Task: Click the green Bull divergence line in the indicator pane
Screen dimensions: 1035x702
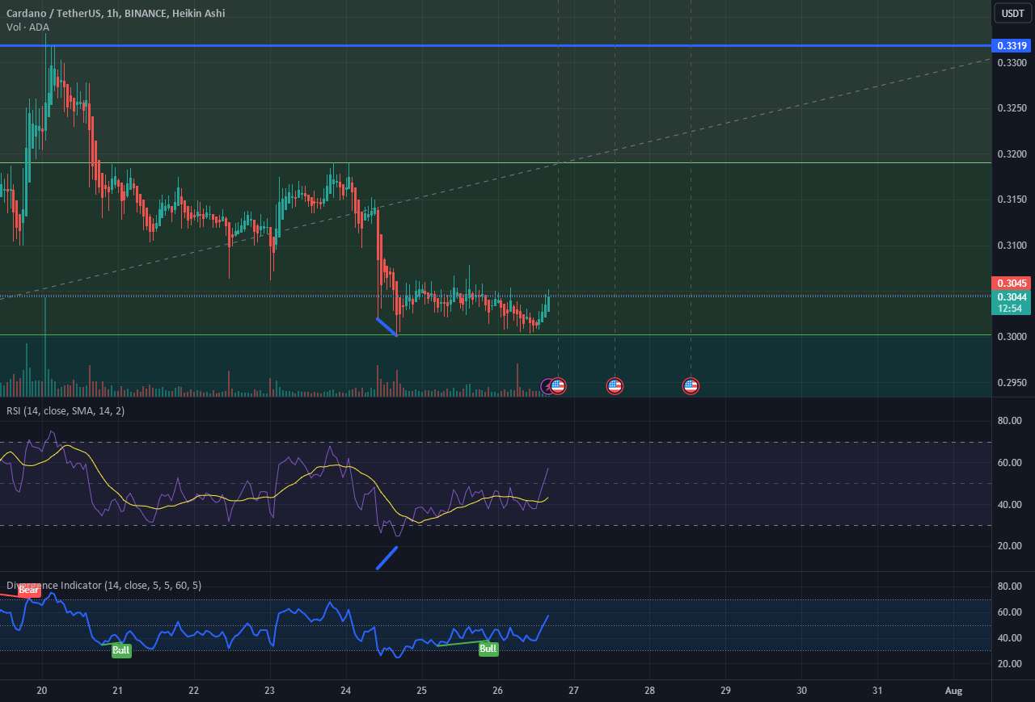Action: pyautogui.click(x=463, y=644)
